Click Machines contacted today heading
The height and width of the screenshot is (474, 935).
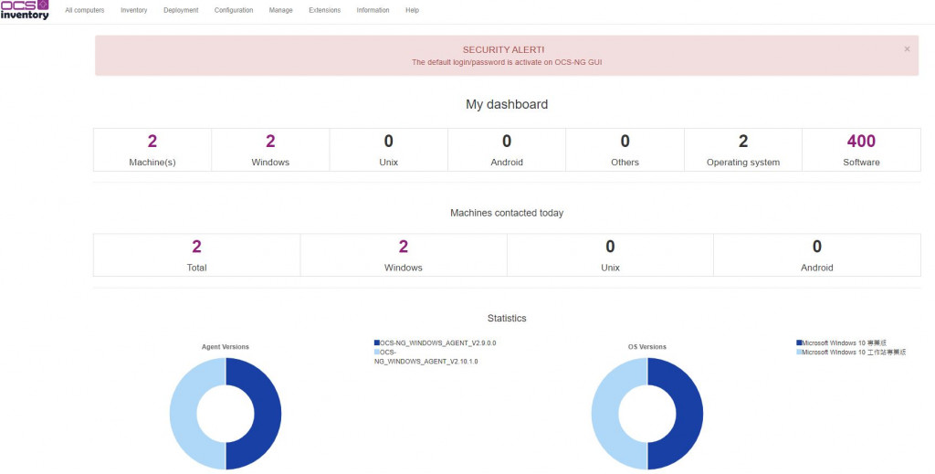click(506, 213)
